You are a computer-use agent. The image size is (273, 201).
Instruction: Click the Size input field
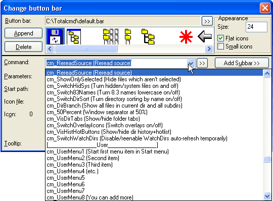click(x=256, y=27)
